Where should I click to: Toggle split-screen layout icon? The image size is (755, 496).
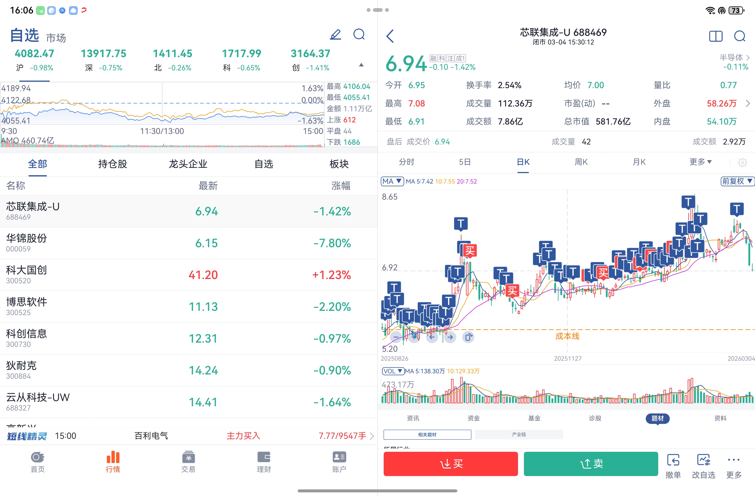click(x=716, y=36)
